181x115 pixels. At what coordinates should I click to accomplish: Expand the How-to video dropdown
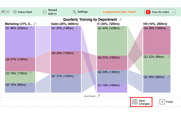[173, 12]
